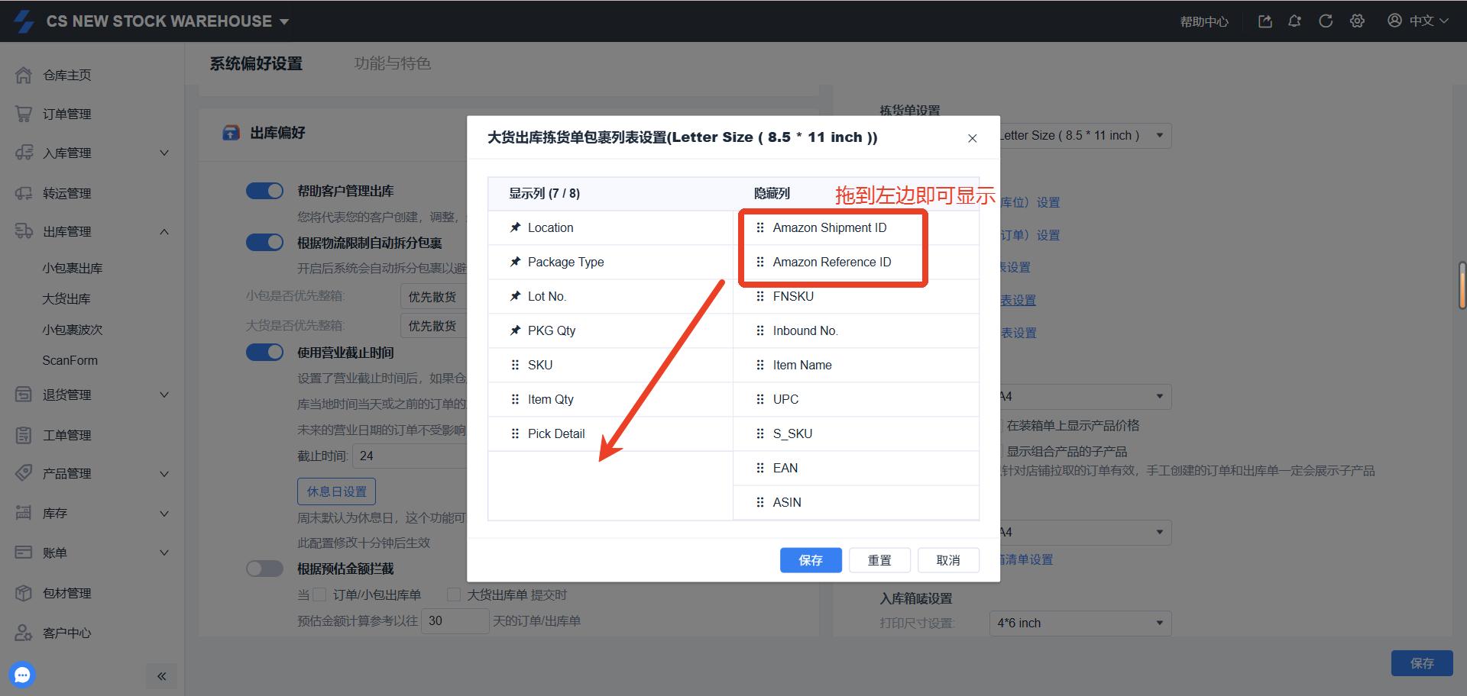1467x696 pixels.
Task: Collapse the sidebar with double-chevron icon
Action: (x=161, y=676)
